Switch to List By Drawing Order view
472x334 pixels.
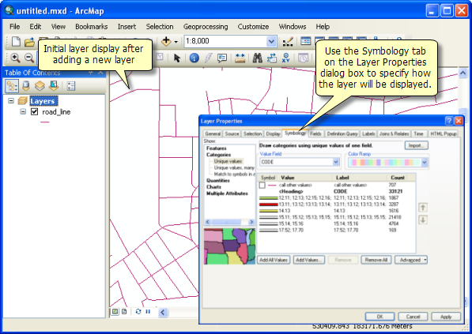pos(12,86)
